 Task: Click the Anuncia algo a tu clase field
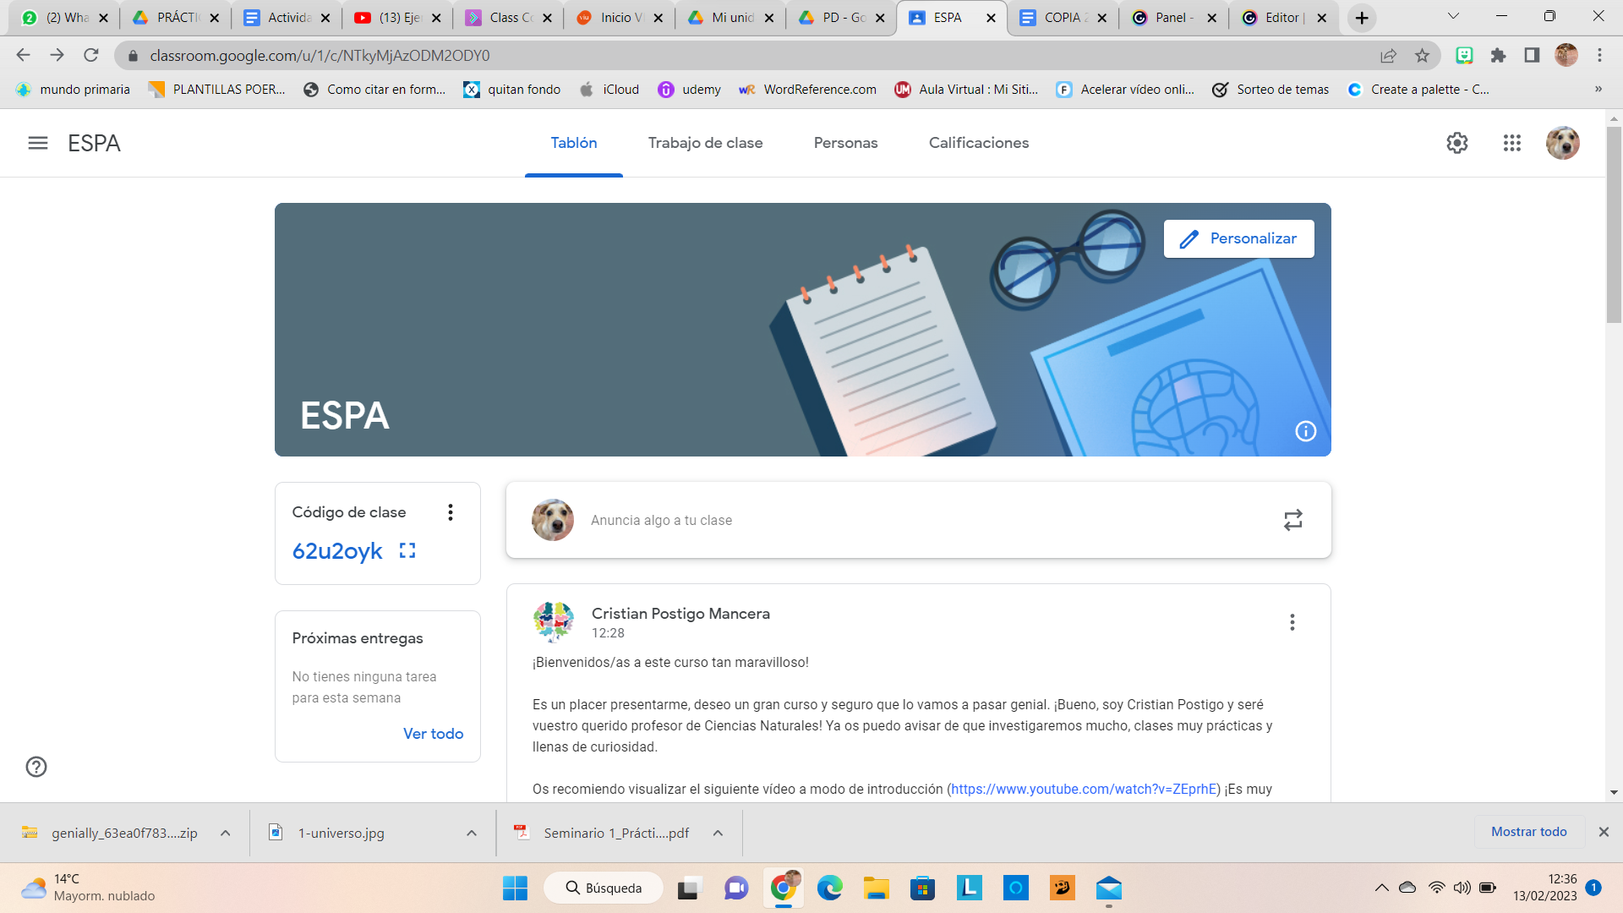661,520
